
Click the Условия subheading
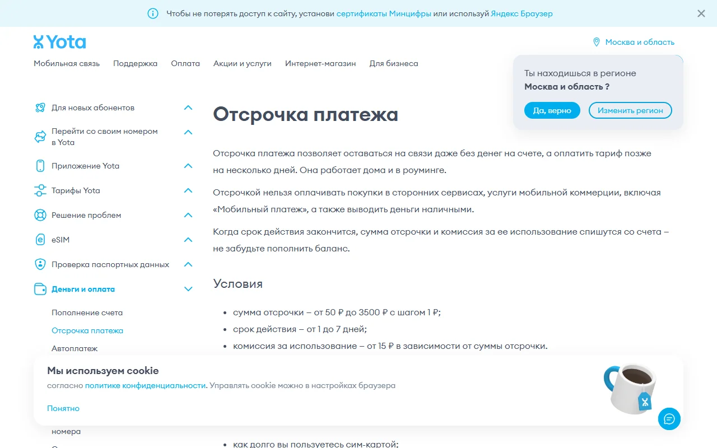tap(238, 283)
